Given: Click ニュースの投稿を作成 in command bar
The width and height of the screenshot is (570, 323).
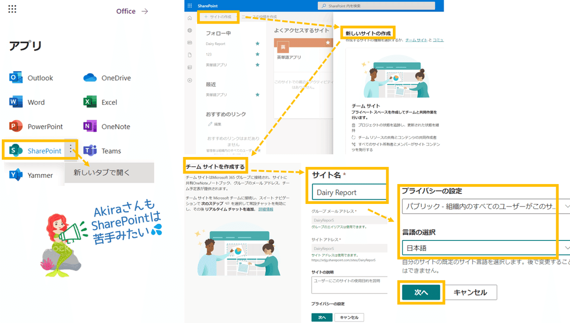Looking at the screenshot, I should 259,17.
